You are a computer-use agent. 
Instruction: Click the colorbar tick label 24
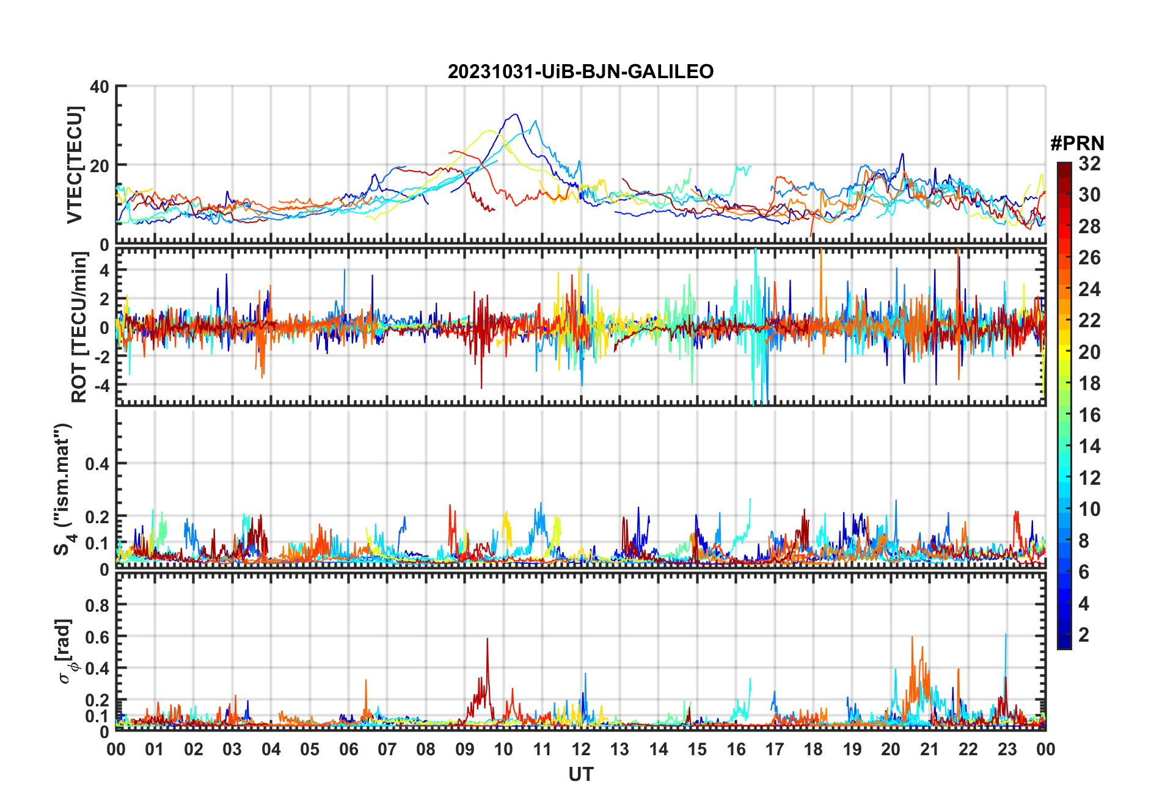pyautogui.click(x=1089, y=289)
